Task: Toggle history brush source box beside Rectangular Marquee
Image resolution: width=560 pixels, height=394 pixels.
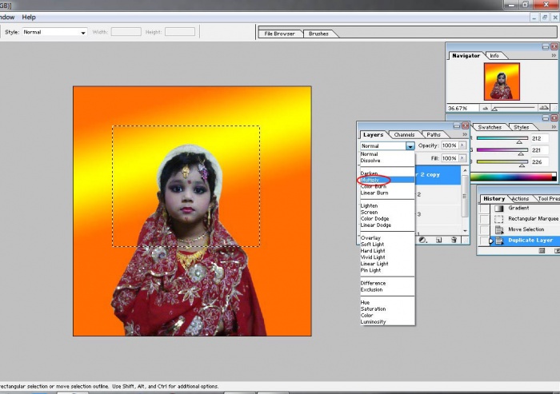Action: click(485, 219)
